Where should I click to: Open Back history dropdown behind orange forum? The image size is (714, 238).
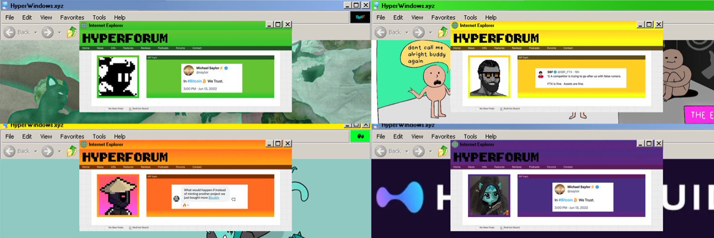[35, 151]
